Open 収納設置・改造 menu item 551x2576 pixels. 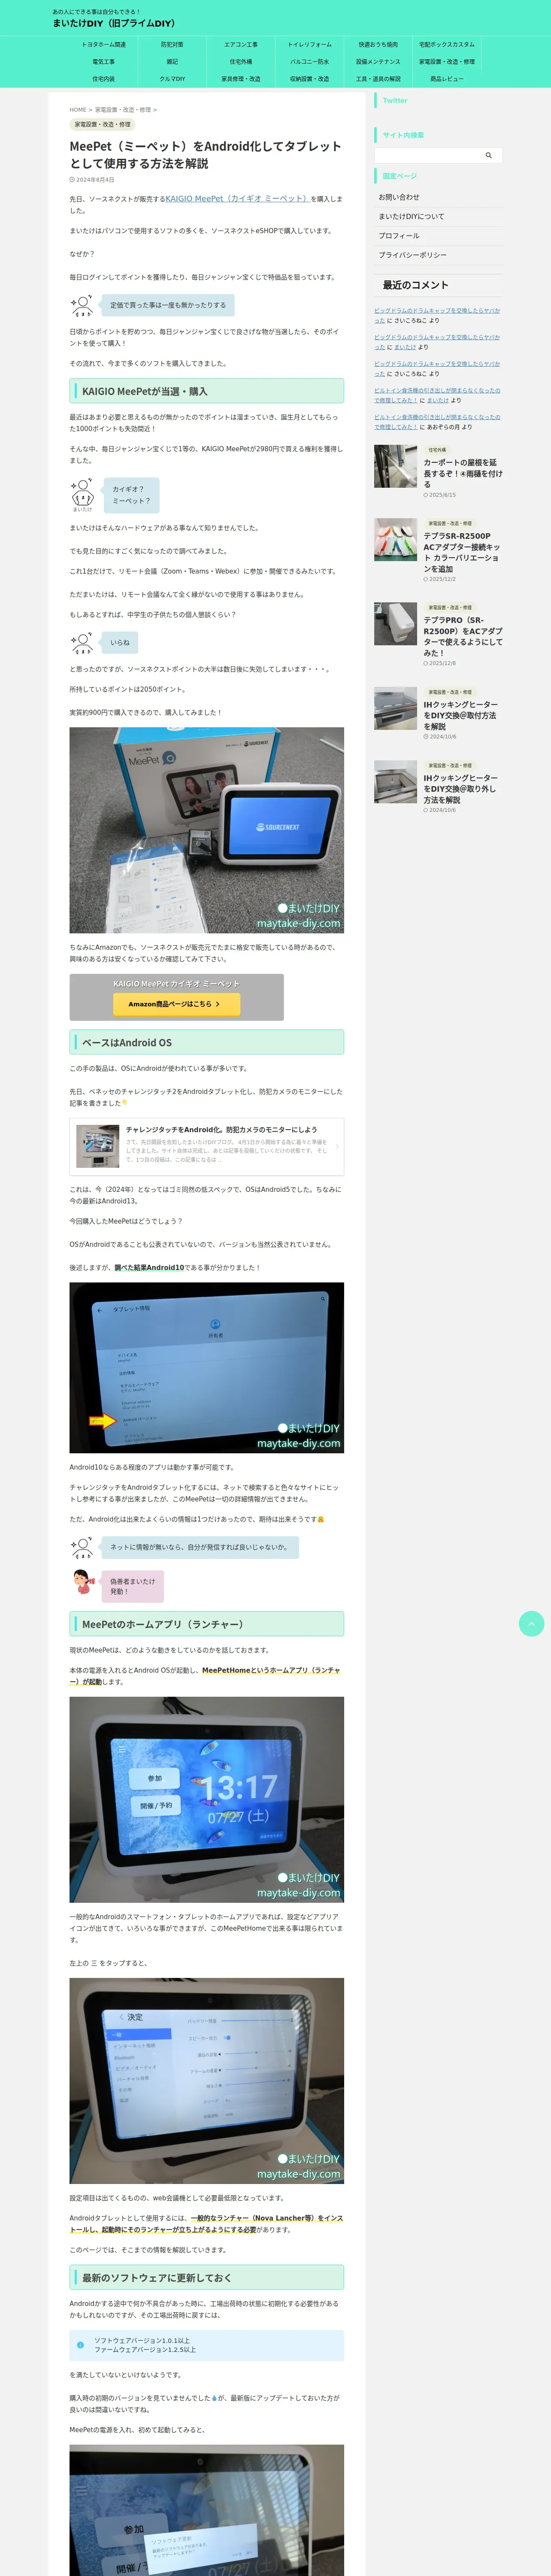point(310,79)
